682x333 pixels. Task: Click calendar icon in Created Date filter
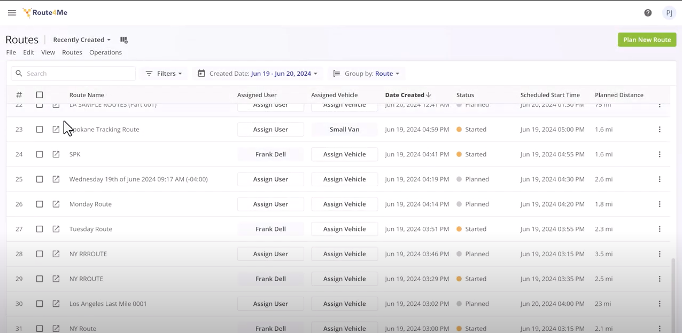(201, 74)
